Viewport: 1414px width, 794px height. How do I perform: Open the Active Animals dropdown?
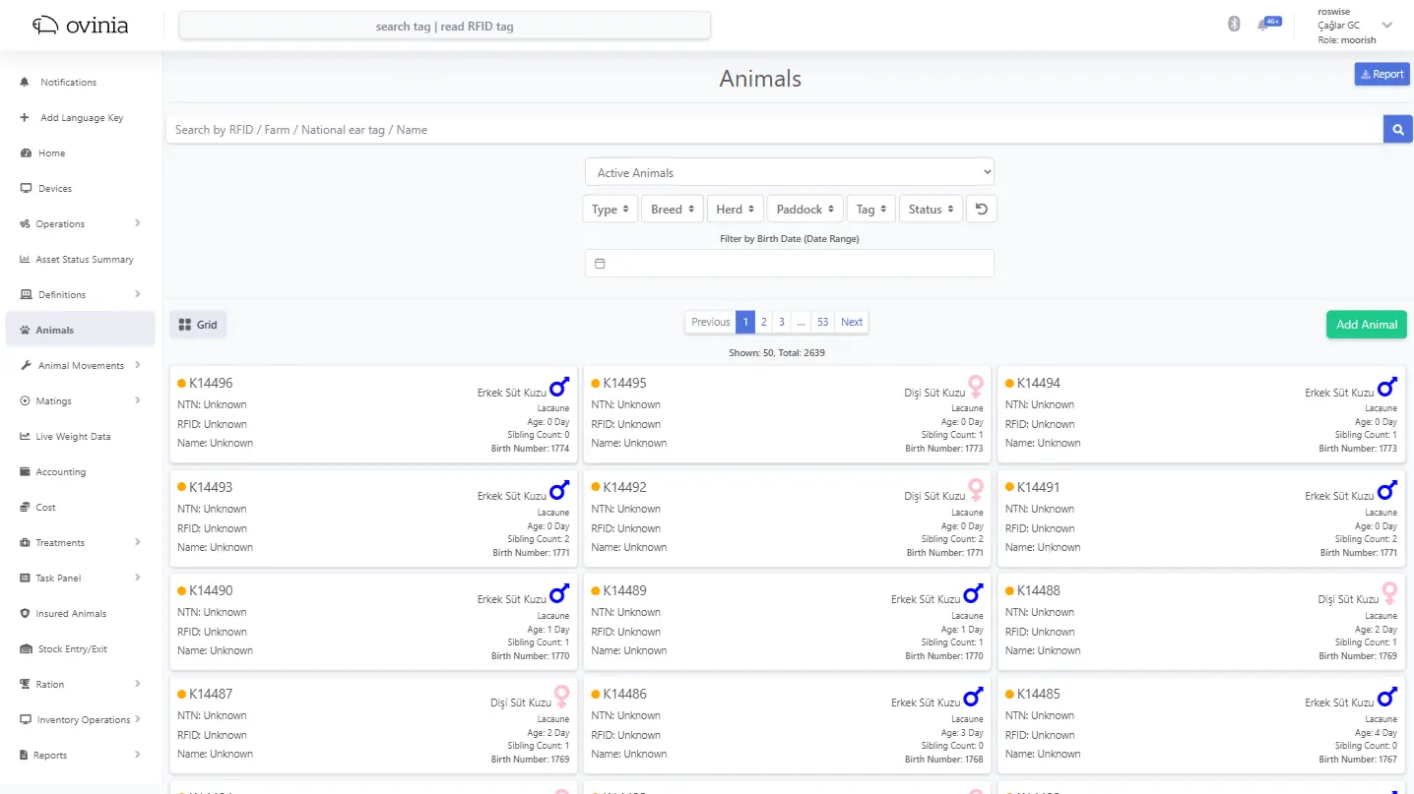click(790, 170)
